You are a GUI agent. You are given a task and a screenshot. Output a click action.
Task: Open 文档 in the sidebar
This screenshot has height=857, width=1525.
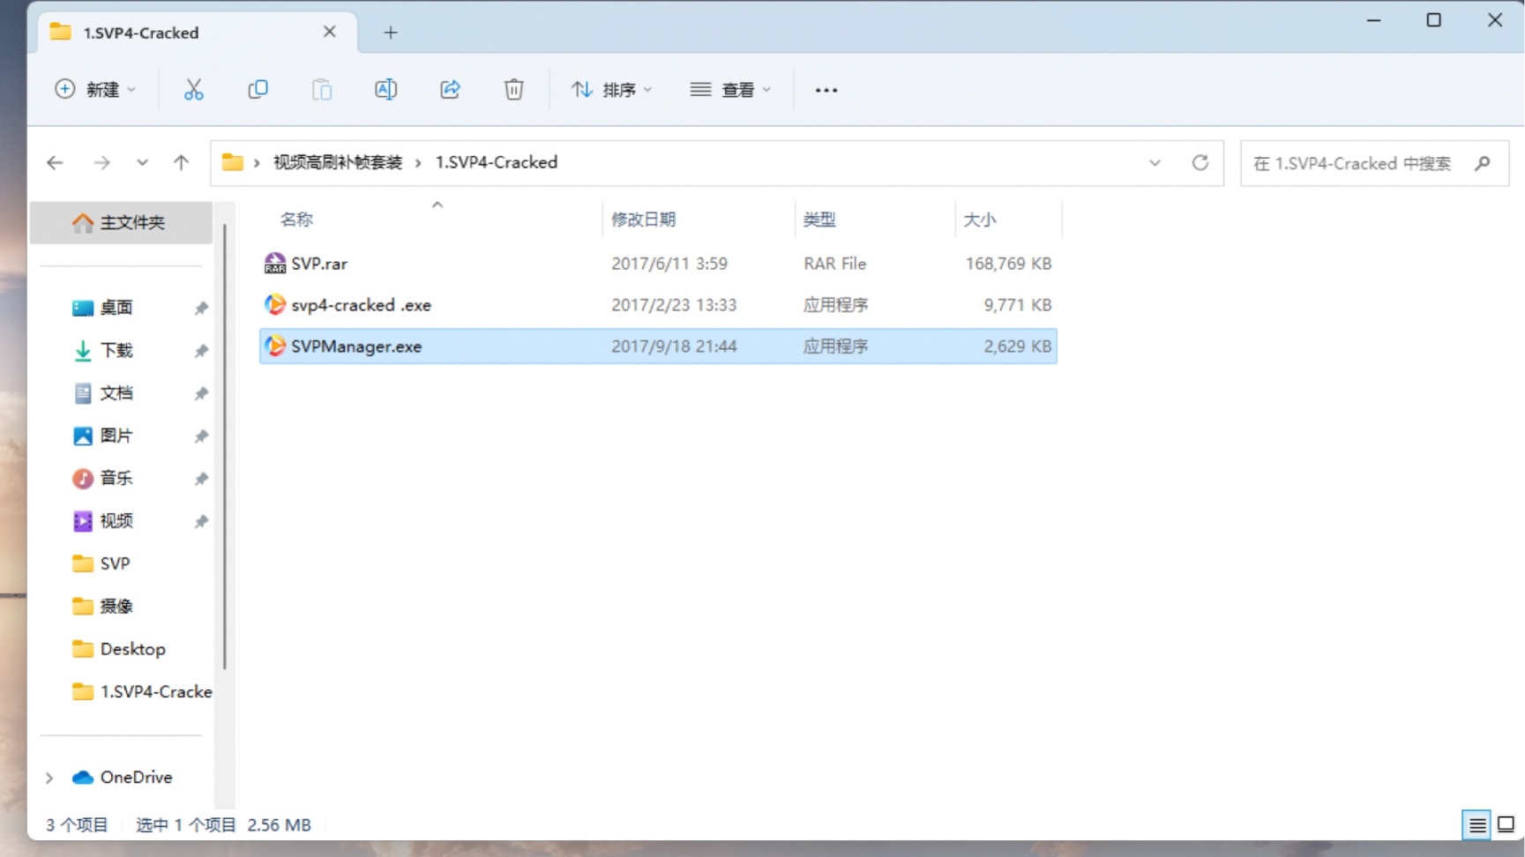(116, 393)
